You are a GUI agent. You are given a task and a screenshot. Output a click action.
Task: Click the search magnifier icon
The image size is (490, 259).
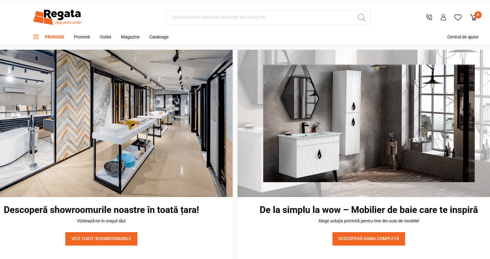(361, 17)
